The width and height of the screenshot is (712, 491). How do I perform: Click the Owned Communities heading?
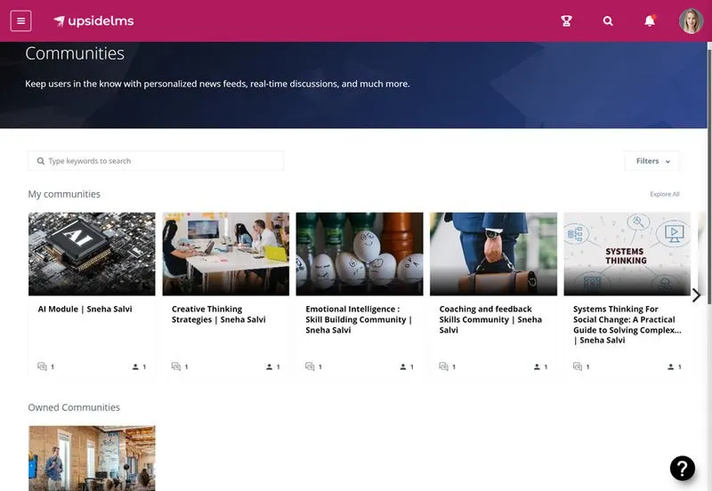coord(74,407)
